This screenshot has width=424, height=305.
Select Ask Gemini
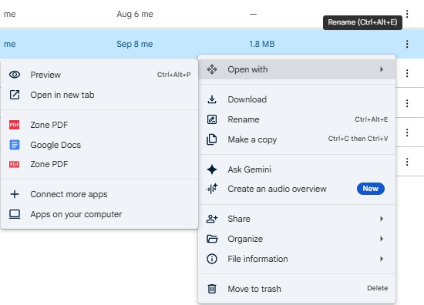(x=297, y=169)
